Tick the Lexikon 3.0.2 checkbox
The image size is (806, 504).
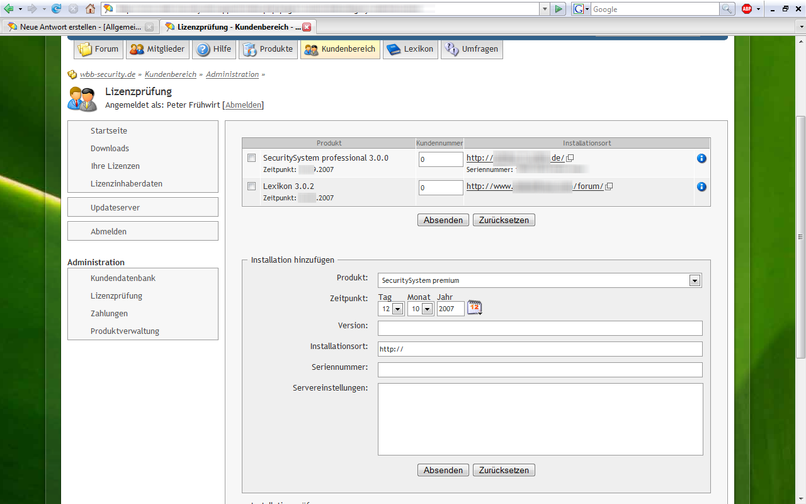click(252, 186)
